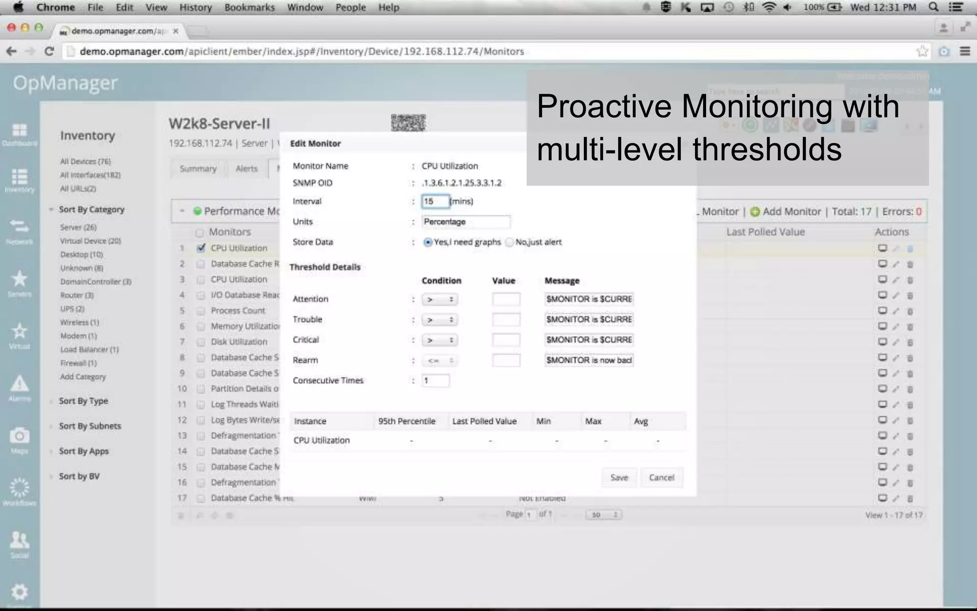Image resolution: width=977 pixels, height=611 pixels.
Task: Open Rearm condition dropdown
Action: [440, 360]
